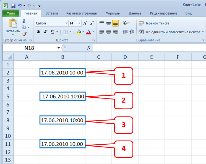Image resolution: width=206 pixels, height=164 pixels.
Task: Toggle bottom vertical alignment button
Action: (115, 24)
